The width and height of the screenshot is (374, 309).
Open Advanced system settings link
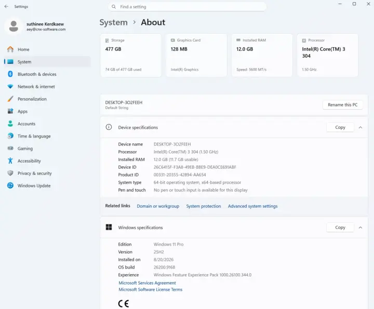[x=252, y=206]
